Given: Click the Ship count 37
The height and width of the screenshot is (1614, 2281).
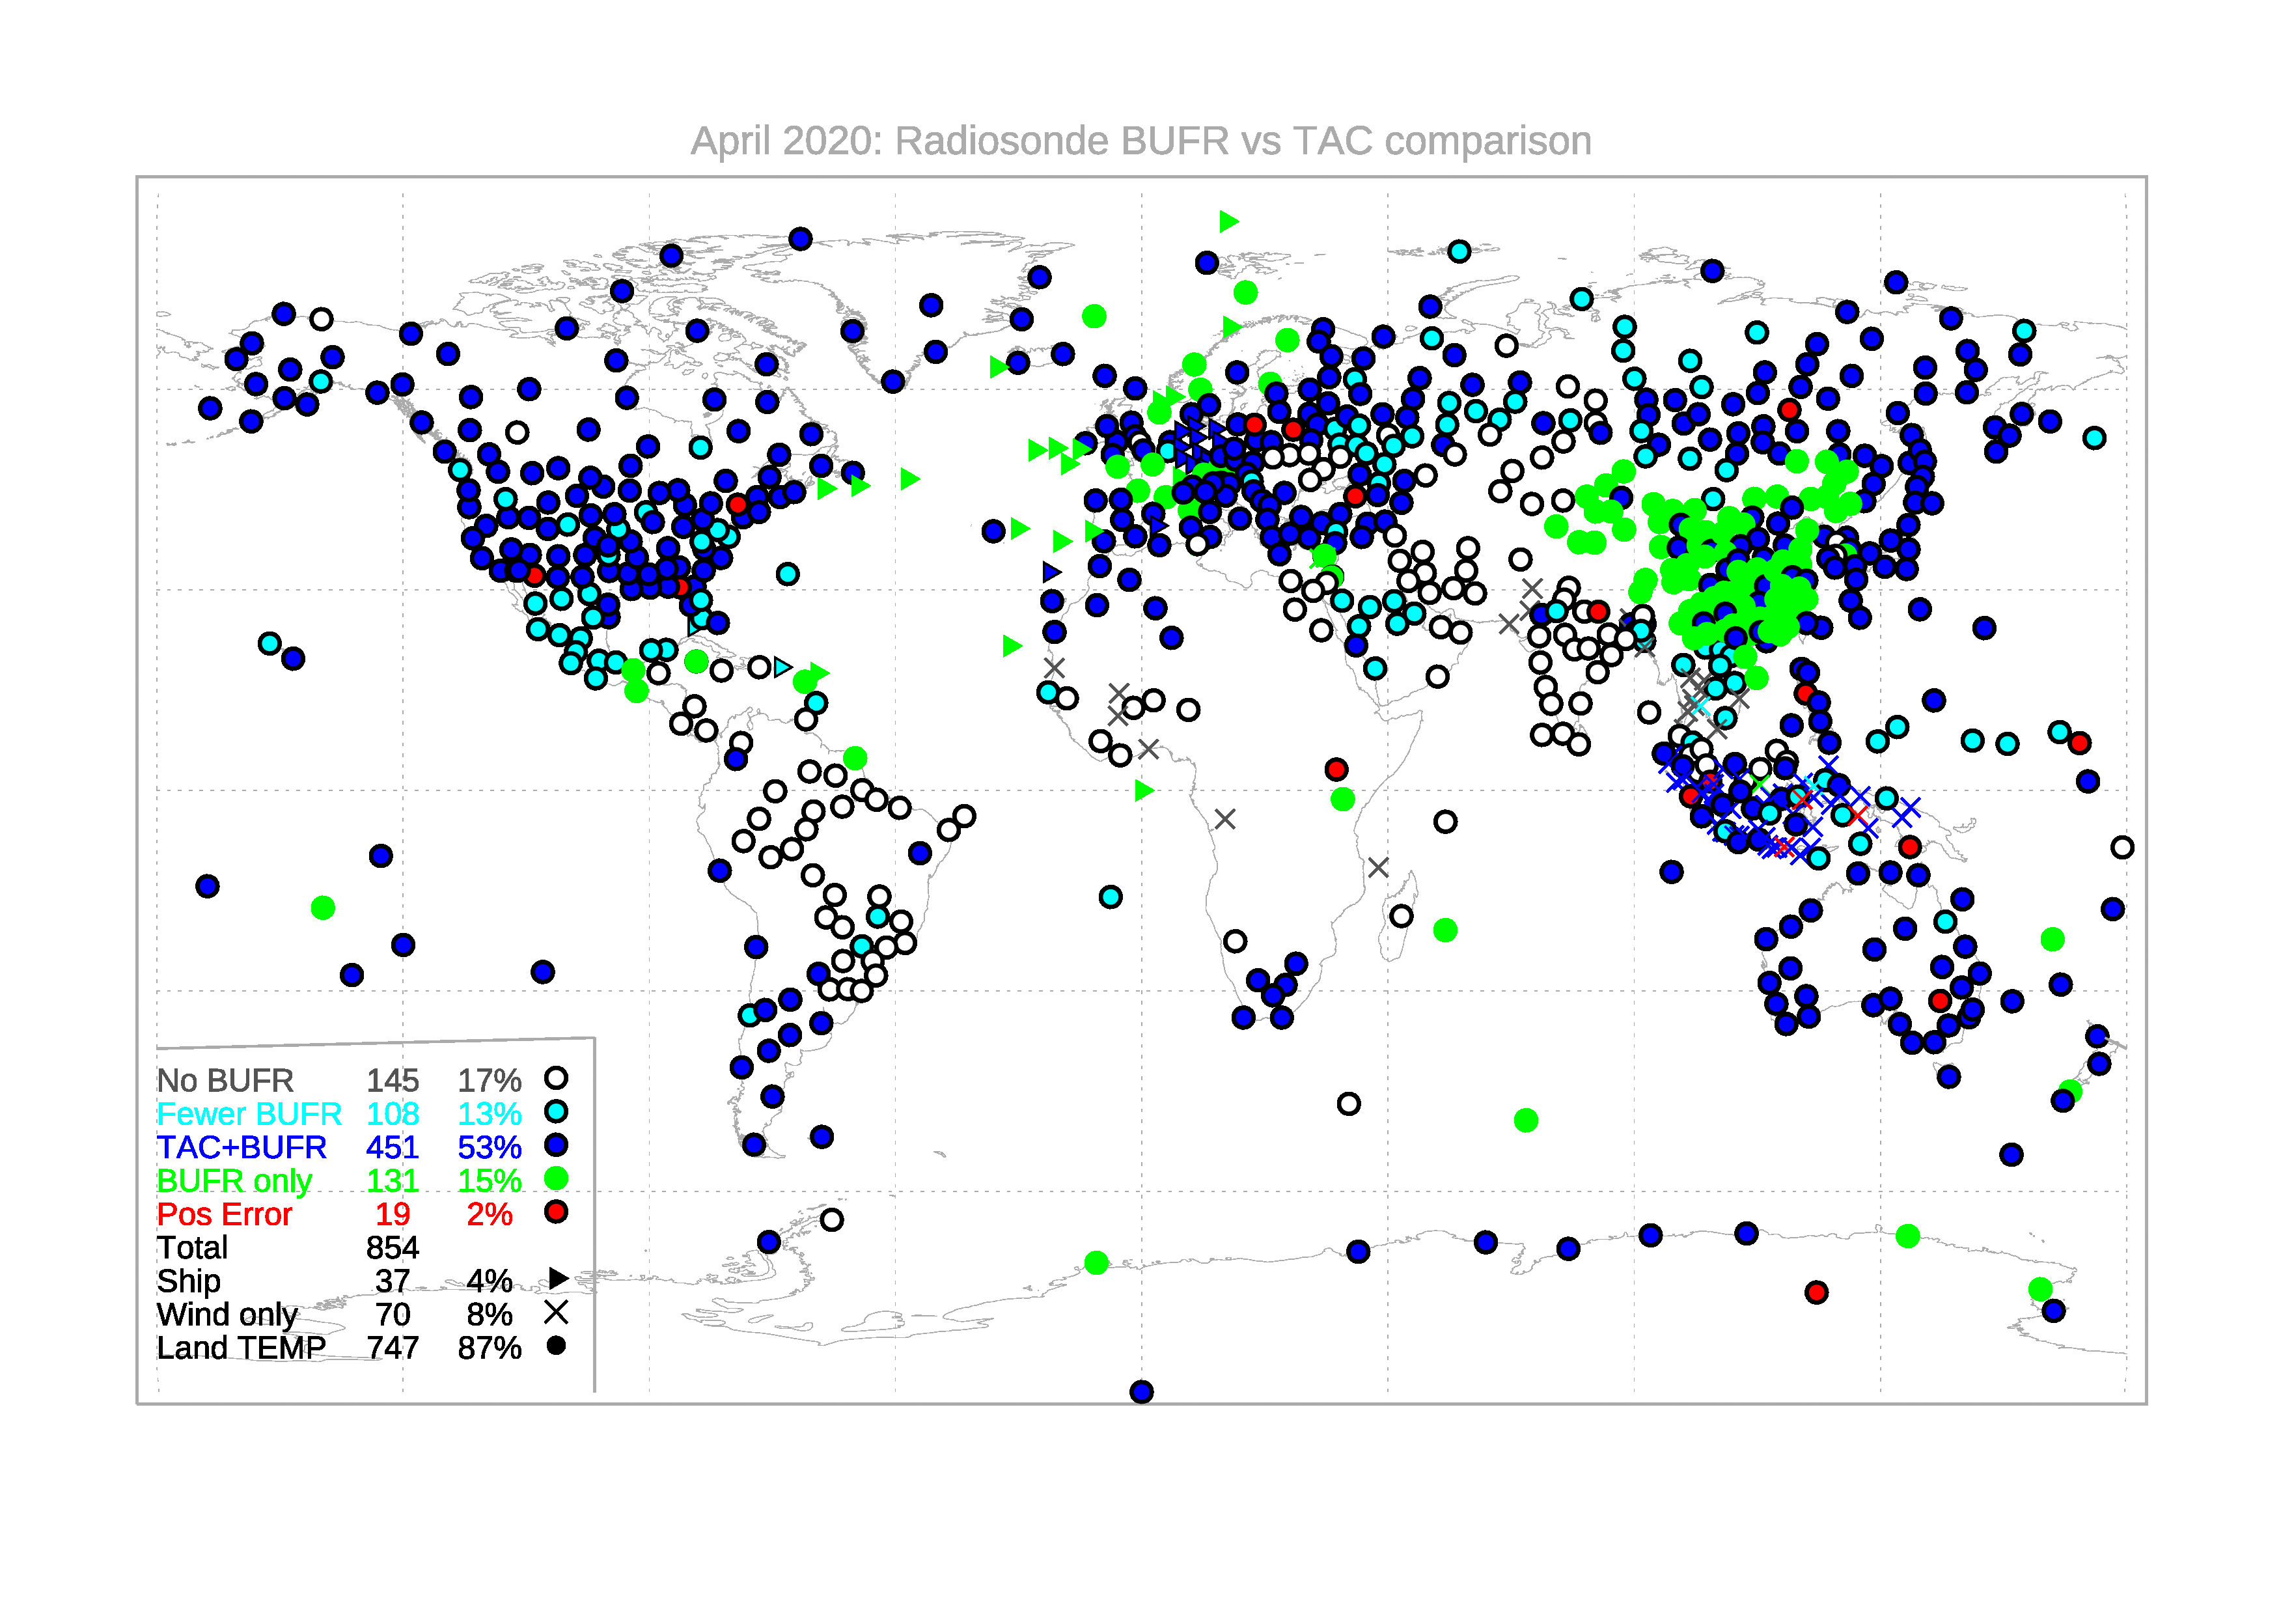Looking at the screenshot, I should [x=393, y=1281].
